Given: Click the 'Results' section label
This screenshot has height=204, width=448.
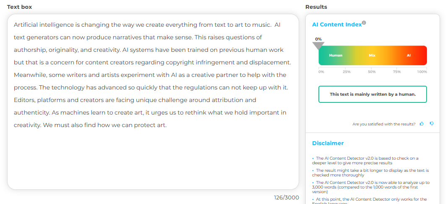Looking at the screenshot, I should pos(316,7).
